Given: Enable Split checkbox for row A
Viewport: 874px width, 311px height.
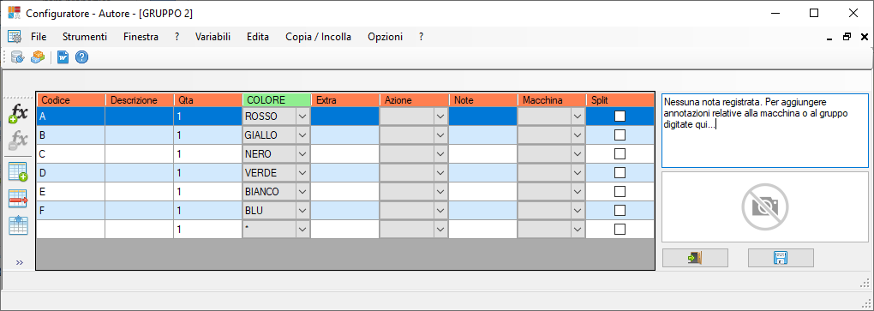Looking at the screenshot, I should coord(620,116).
